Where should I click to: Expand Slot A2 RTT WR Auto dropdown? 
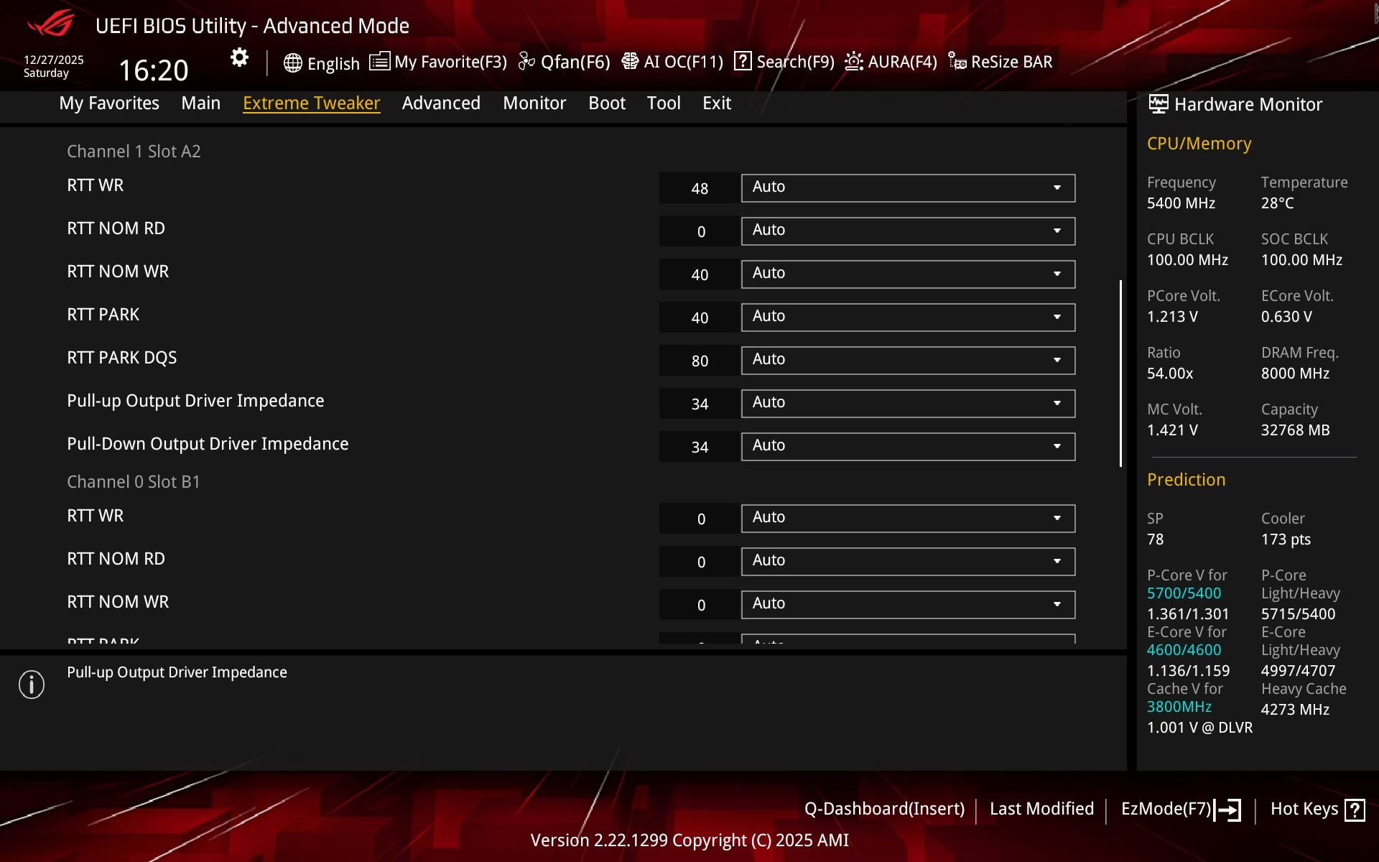pos(908,187)
